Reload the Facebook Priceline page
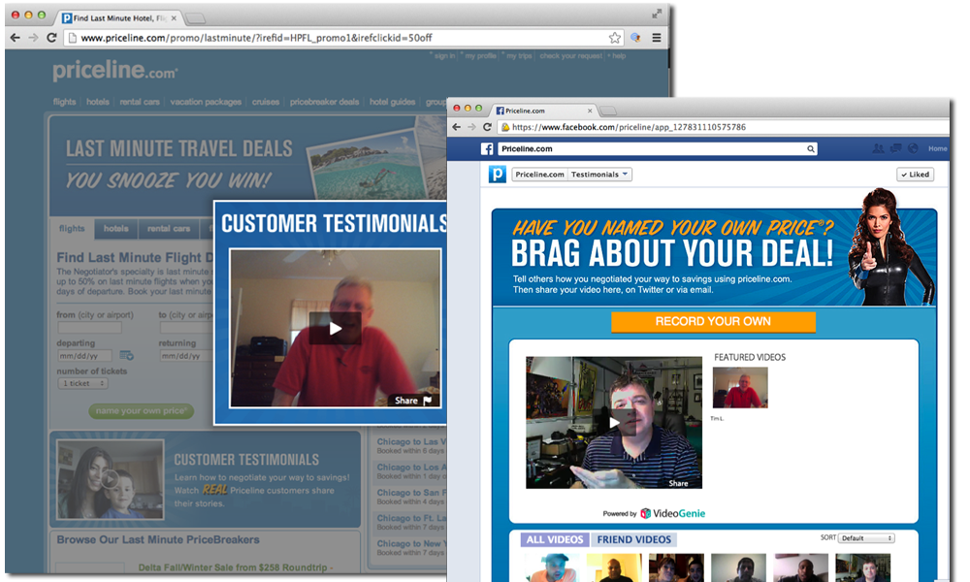Viewport: 970px width, 582px height. pos(488,127)
